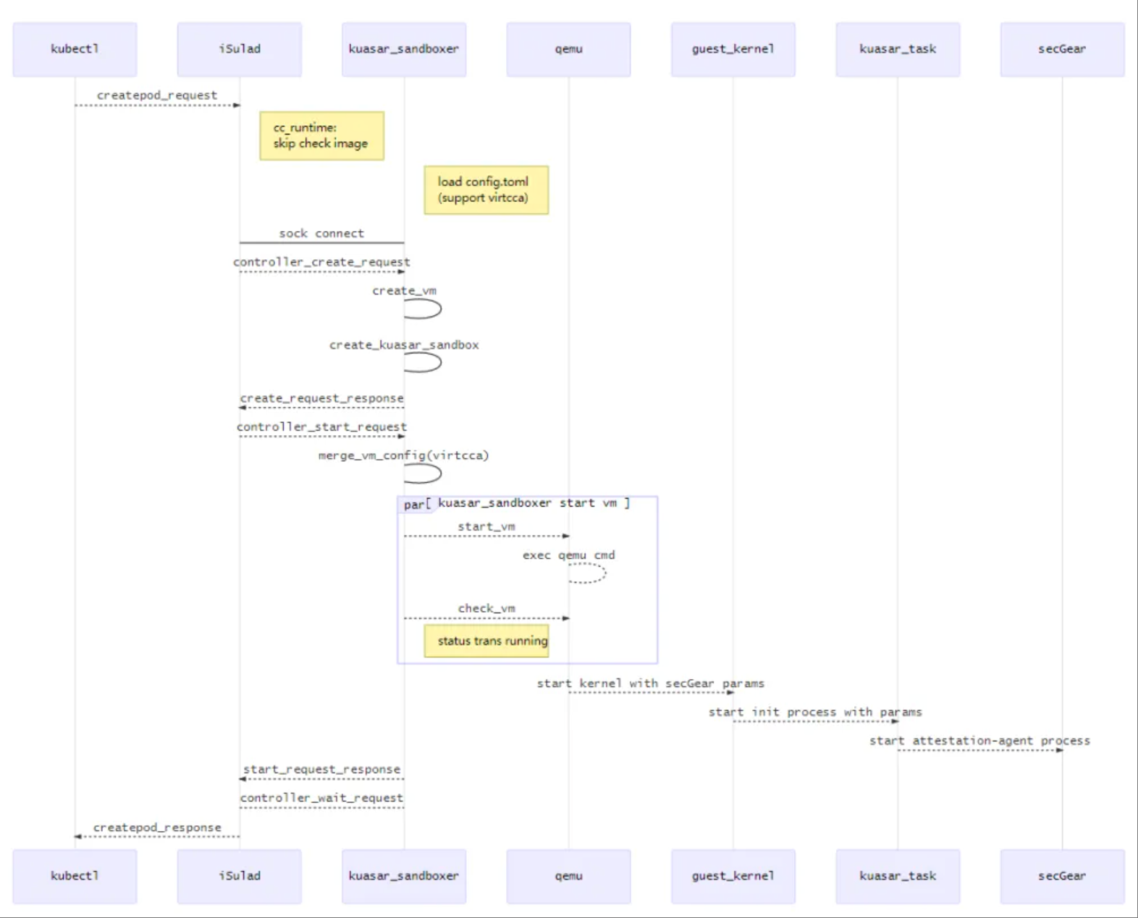The height and width of the screenshot is (918, 1138).
Task: Click the top guest_kernel participant box
Action: (733, 49)
